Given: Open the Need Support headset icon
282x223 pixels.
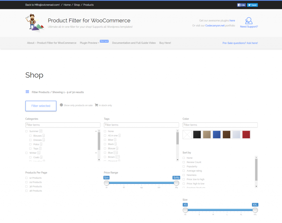Looking at the screenshot, I should click(x=249, y=21).
